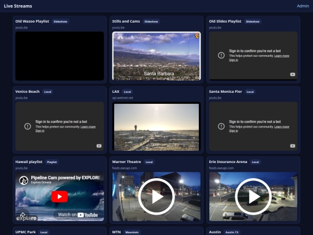
Task: Click the Warner Theatre title
Action: [x=126, y=162]
